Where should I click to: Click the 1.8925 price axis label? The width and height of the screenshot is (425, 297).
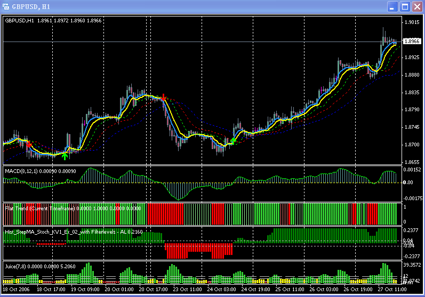(412, 57)
